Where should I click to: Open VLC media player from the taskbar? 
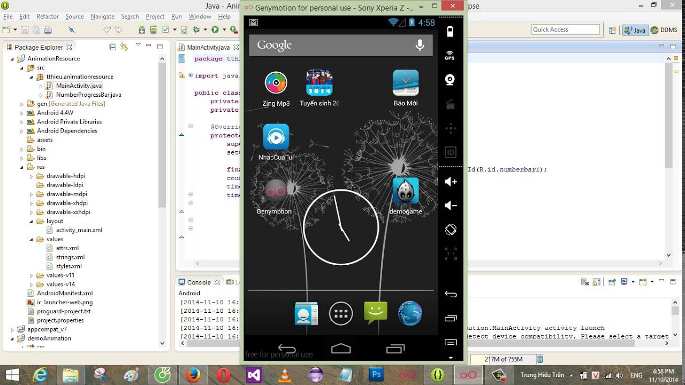[285, 375]
